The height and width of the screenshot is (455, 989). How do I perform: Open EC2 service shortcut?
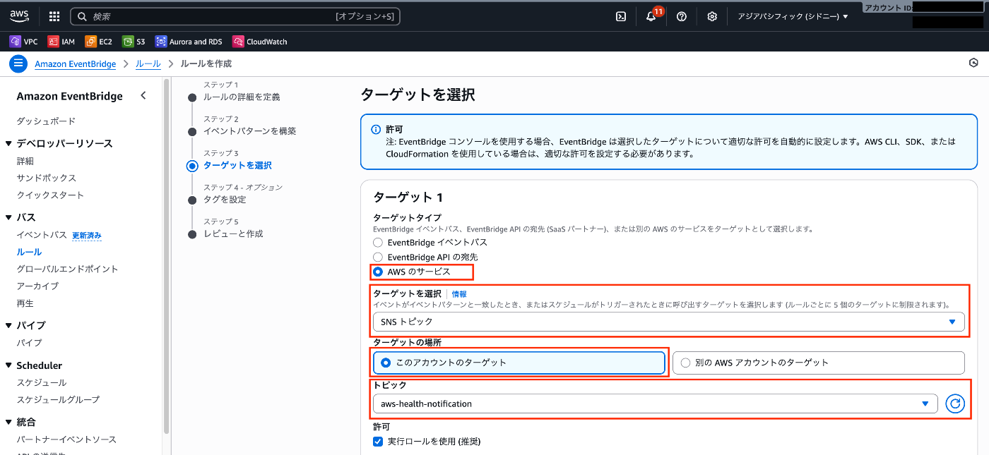click(x=99, y=42)
